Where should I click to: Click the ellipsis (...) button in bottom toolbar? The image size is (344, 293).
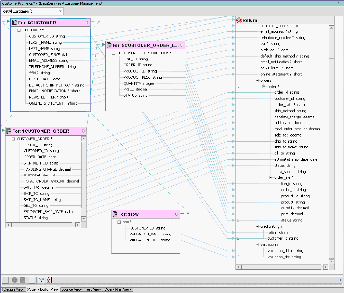tap(32, 280)
